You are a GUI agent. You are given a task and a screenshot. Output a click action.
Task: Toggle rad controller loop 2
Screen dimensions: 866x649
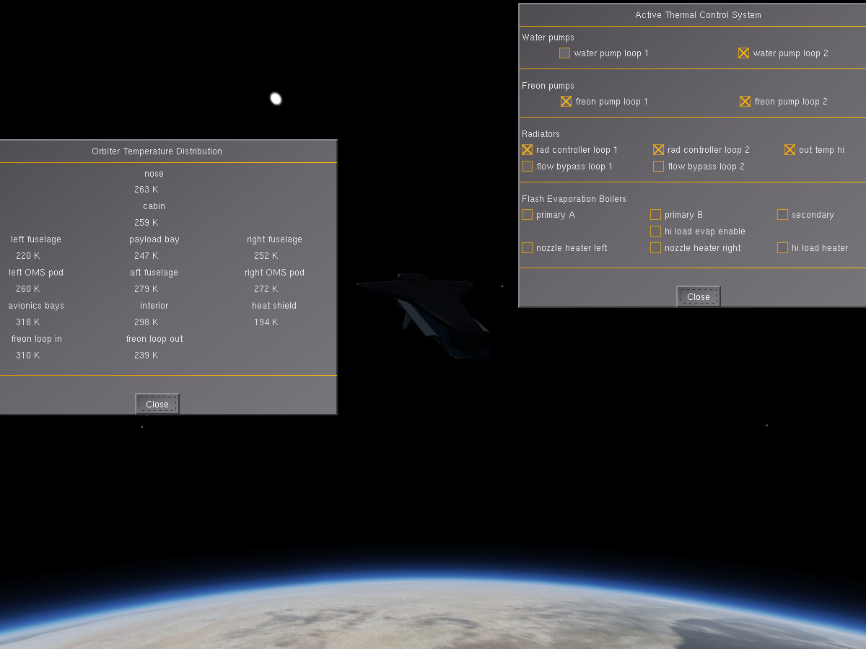tap(658, 150)
